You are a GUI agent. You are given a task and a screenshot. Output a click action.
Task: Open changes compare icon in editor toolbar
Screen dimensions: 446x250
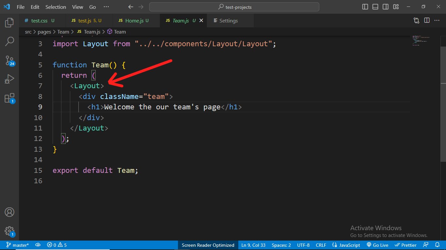coord(416,21)
